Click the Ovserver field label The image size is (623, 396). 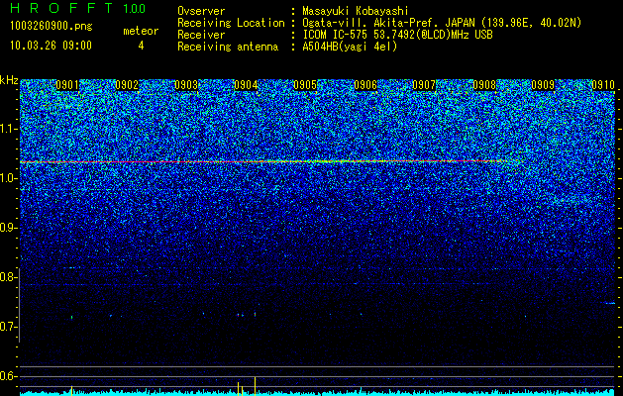[201, 11]
